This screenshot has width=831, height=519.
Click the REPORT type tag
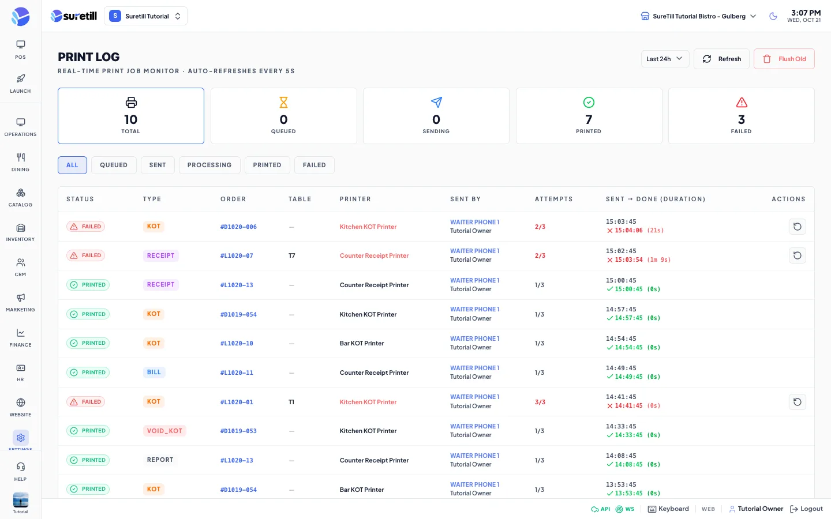160,460
